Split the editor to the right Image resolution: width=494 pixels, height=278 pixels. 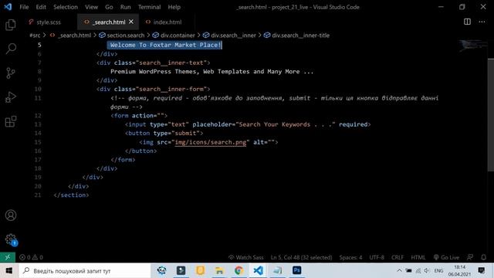(467, 22)
